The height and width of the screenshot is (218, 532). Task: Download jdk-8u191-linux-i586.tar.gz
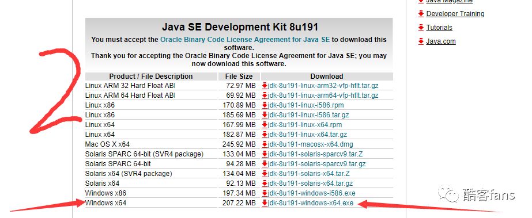point(308,115)
